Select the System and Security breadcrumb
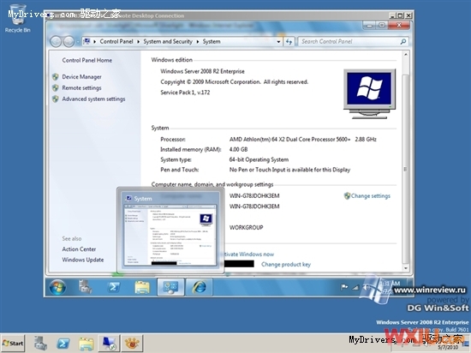This screenshot has height=353, width=471. [x=168, y=41]
